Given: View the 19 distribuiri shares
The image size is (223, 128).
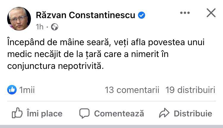Looking at the screenshot, I should coord(190,90).
